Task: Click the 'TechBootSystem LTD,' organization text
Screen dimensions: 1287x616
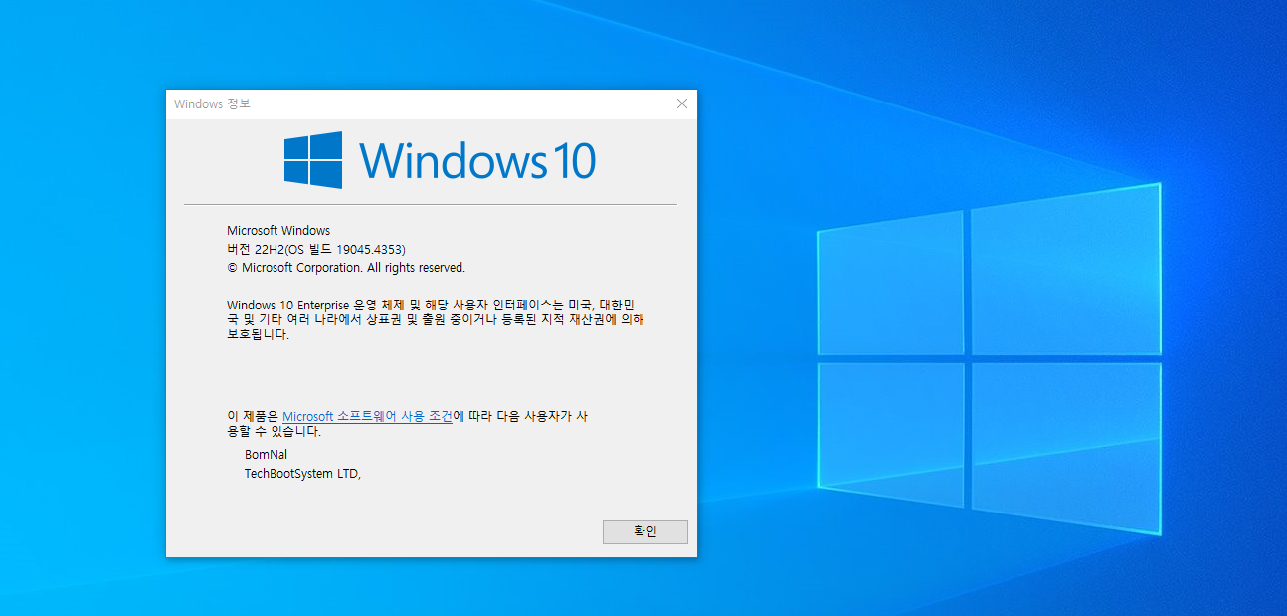Action: coord(303,474)
